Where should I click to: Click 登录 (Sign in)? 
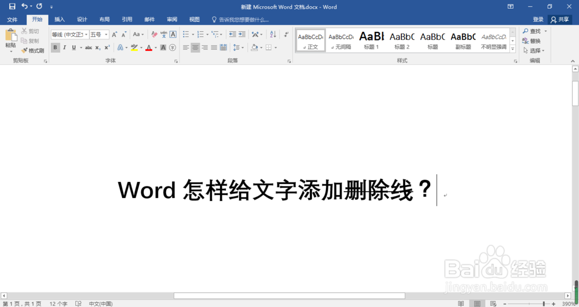click(538, 20)
